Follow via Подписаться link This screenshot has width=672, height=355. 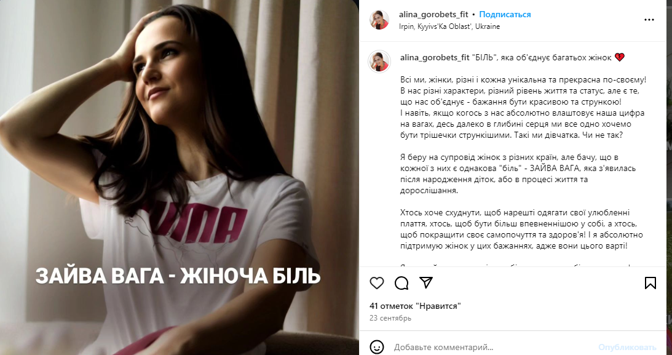tap(505, 15)
